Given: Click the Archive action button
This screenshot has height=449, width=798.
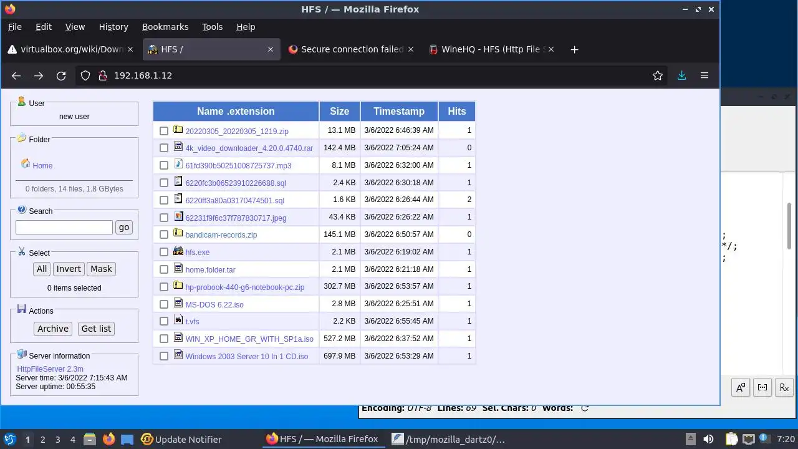Looking at the screenshot, I should click(x=53, y=329).
